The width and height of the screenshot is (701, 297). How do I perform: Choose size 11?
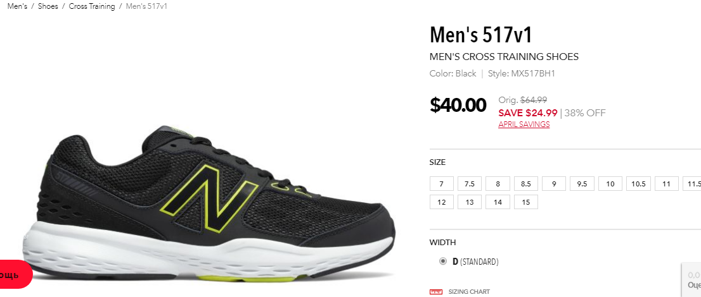tap(667, 184)
